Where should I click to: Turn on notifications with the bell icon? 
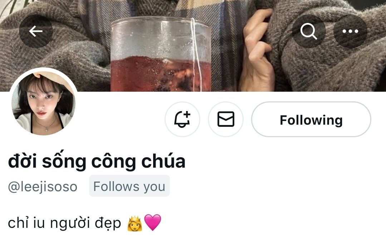point(182,119)
